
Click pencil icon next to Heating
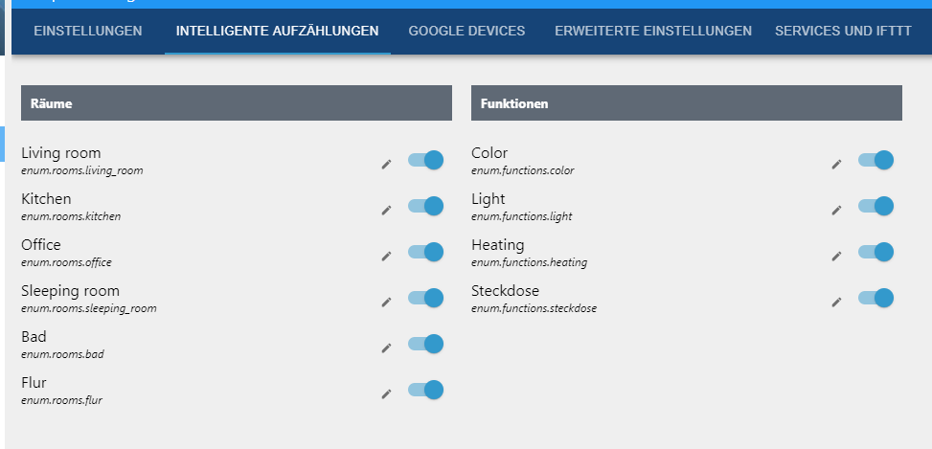[x=836, y=256]
